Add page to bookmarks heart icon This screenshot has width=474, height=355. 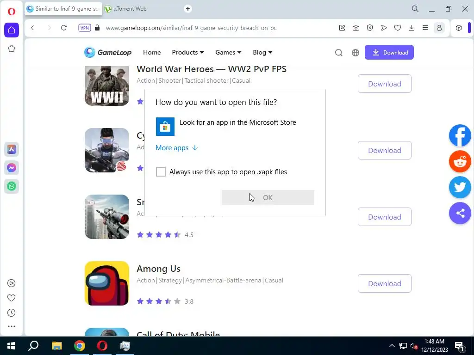pyautogui.click(x=398, y=28)
